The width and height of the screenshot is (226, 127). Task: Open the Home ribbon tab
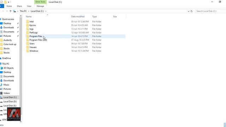pos(9,6)
